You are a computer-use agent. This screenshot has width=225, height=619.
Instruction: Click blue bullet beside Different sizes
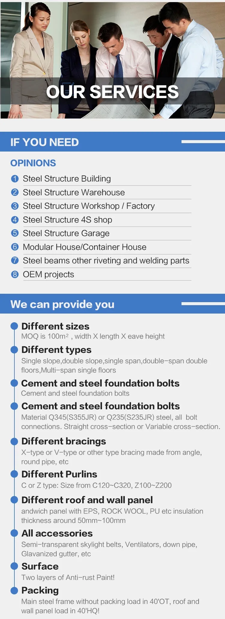coord(14,326)
